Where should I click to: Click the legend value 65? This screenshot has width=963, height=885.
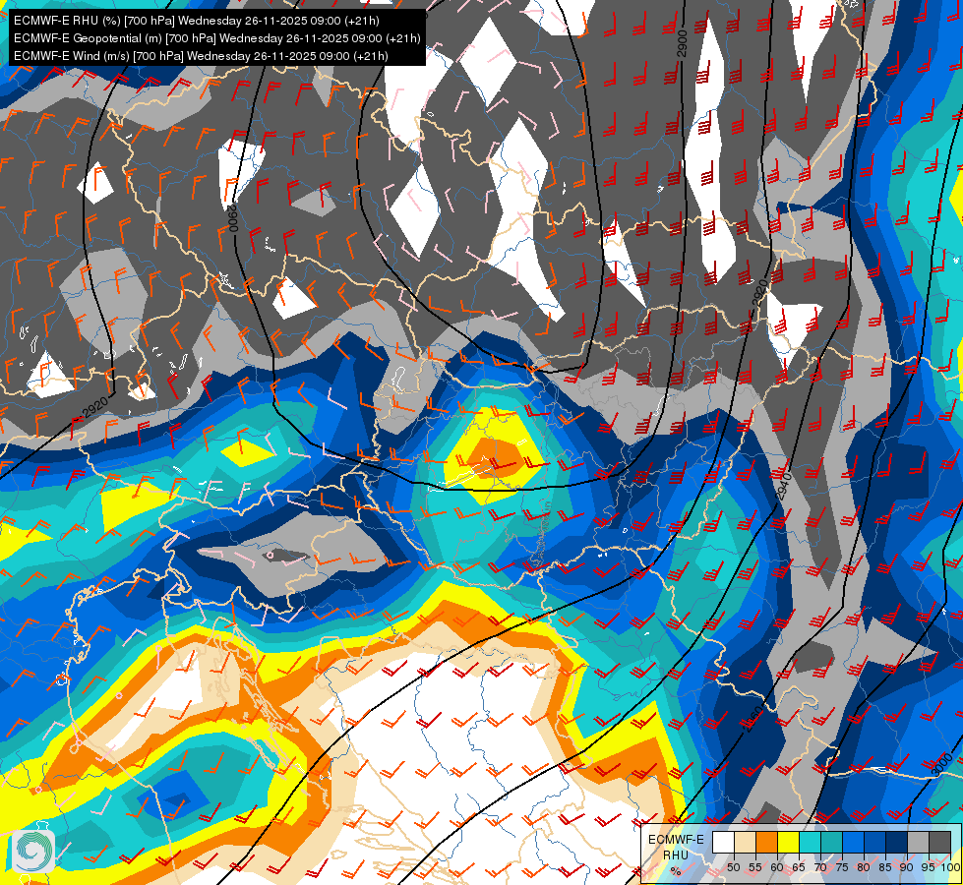pos(799,867)
